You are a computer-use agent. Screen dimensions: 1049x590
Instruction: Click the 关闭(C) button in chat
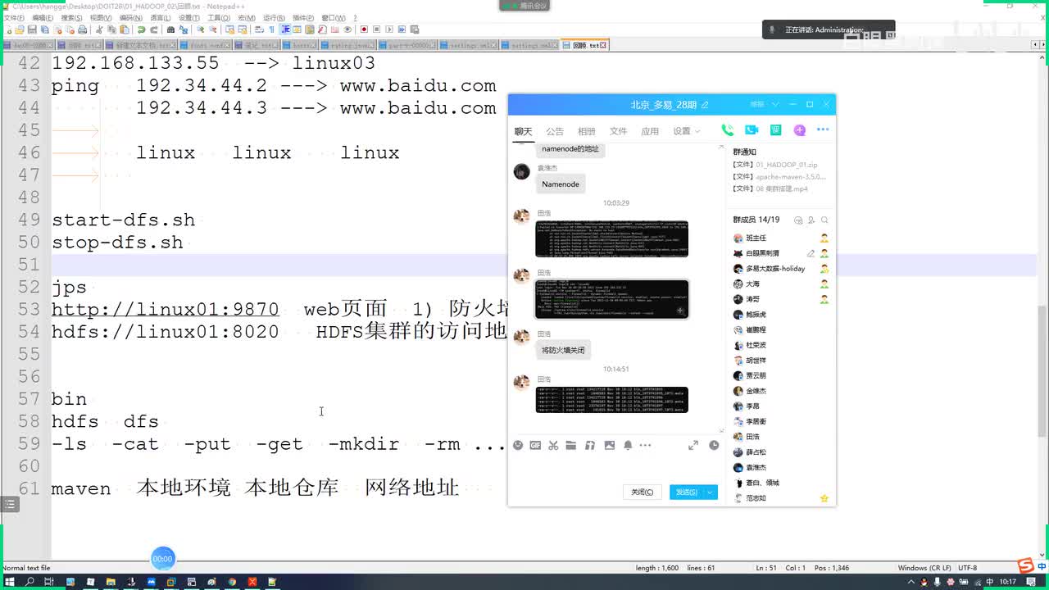[x=642, y=492]
